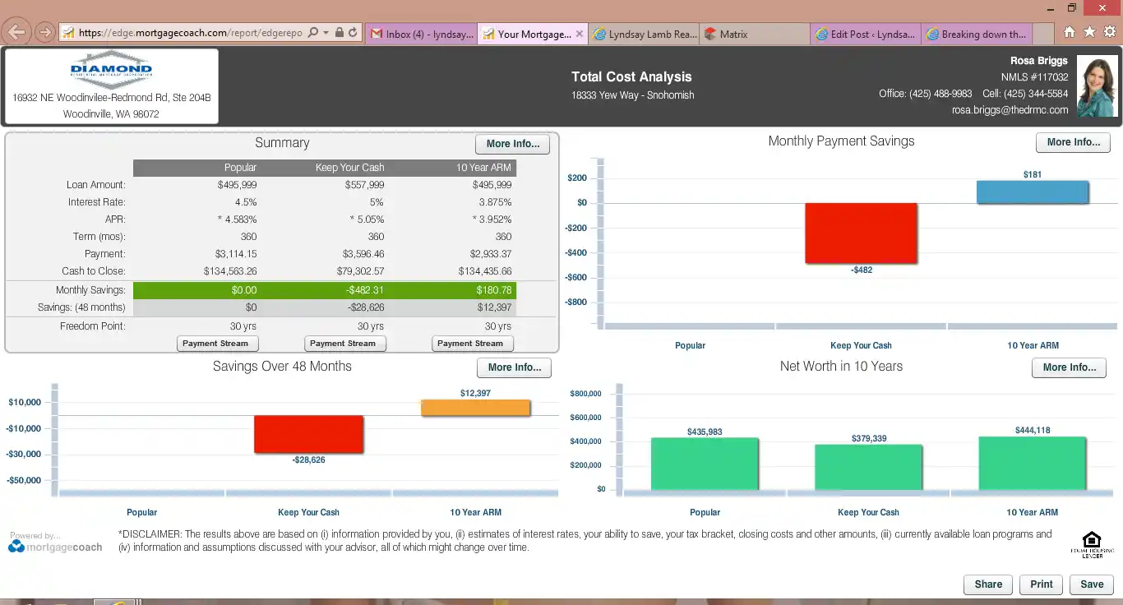Open the browser Home icon
The height and width of the screenshot is (605, 1123).
1069,32
